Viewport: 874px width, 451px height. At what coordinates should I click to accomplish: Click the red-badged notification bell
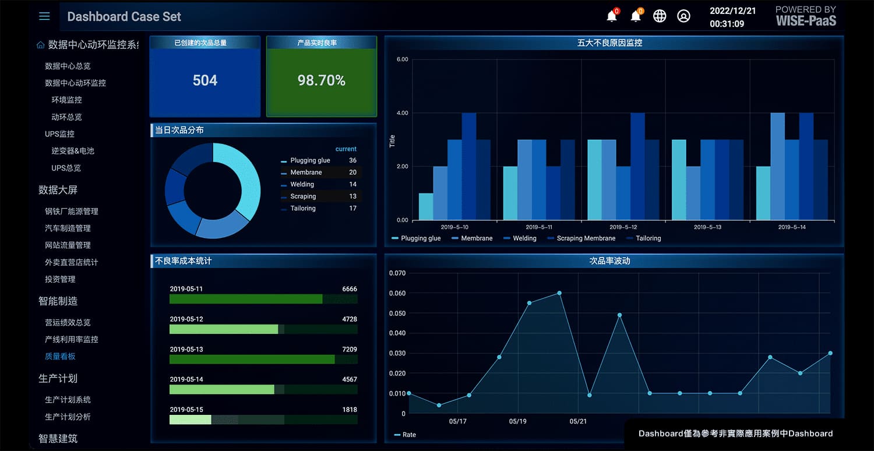[x=612, y=16]
